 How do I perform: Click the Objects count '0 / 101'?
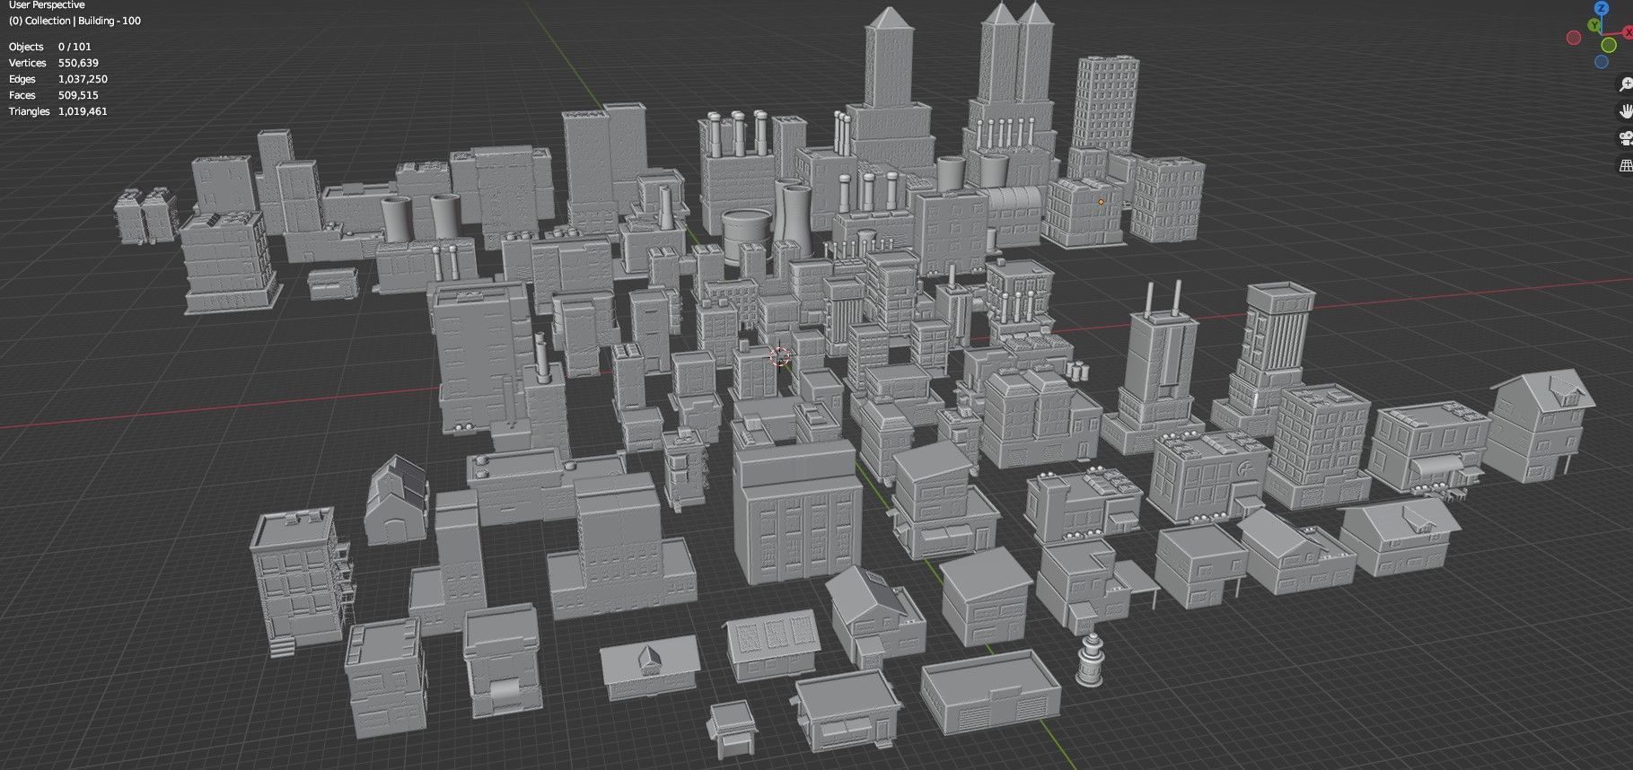coord(75,47)
